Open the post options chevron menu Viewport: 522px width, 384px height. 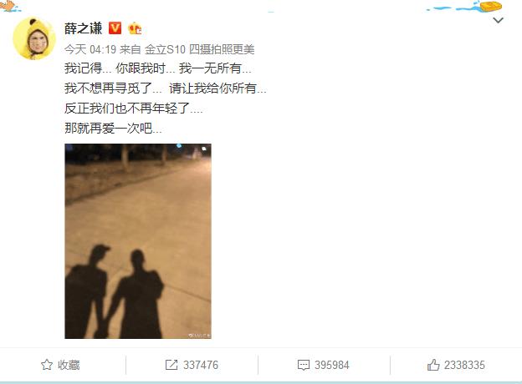[x=498, y=20]
